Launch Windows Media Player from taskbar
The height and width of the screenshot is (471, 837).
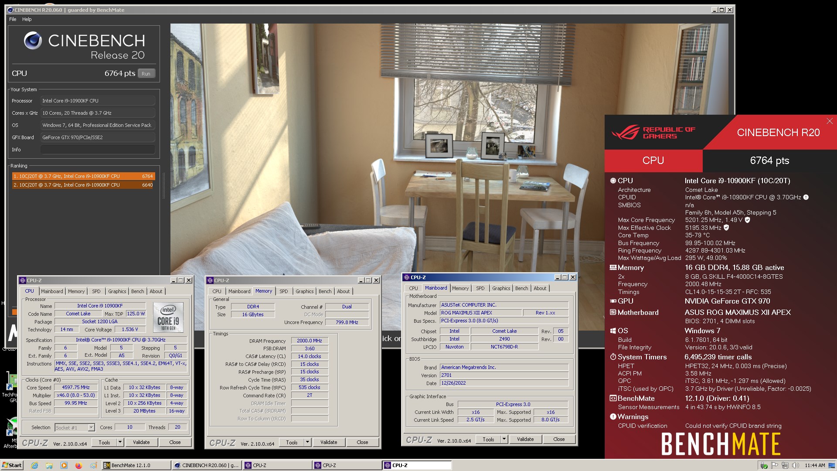pos(64,465)
